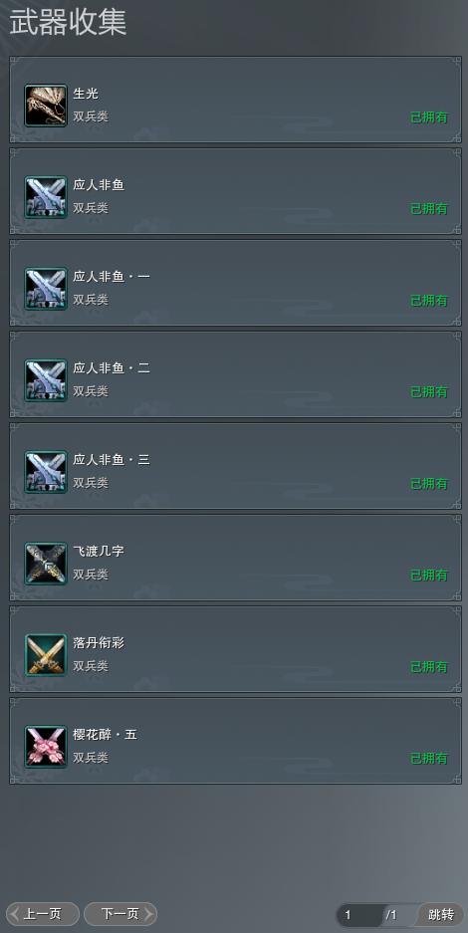Screen dimensions: 468x933
Task: Click the 樱花醉·五 weapon name text
Action: click(106, 734)
